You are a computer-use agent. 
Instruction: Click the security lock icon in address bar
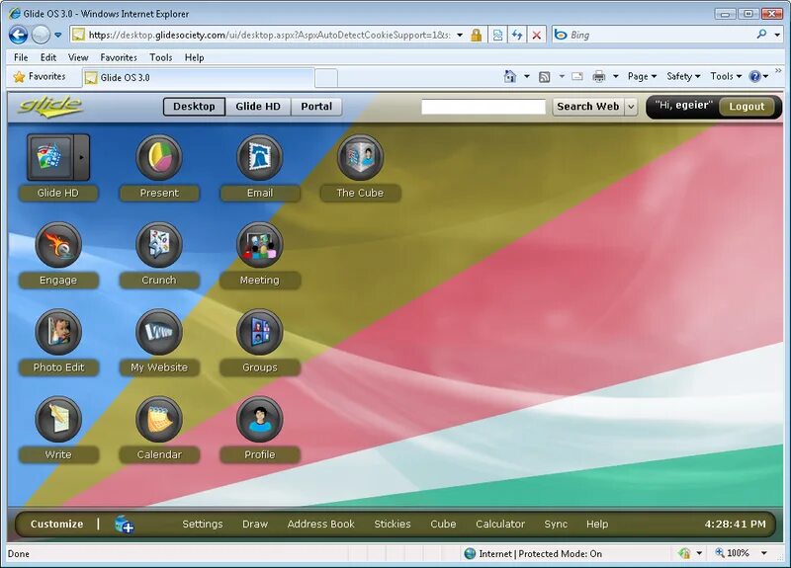(x=476, y=35)
